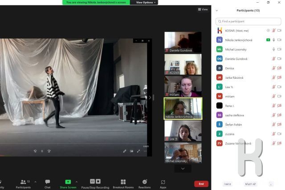The height and width of the screenshot is (190, 285).
Task: Open the Chat panel
Action: [47, 183]
